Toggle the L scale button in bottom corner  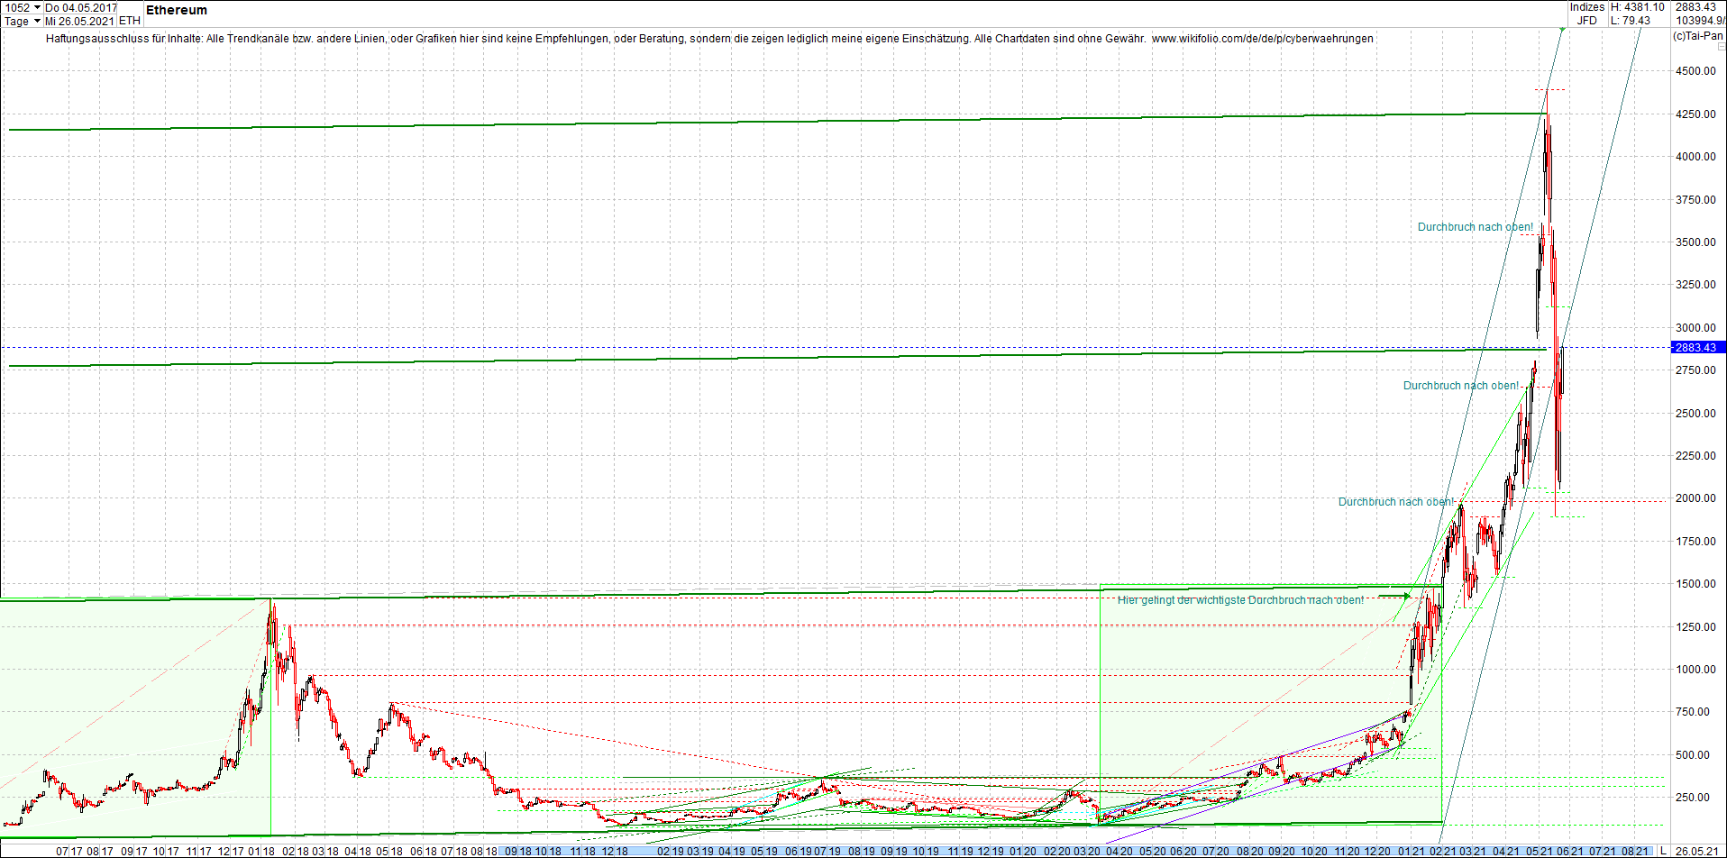1664,851
